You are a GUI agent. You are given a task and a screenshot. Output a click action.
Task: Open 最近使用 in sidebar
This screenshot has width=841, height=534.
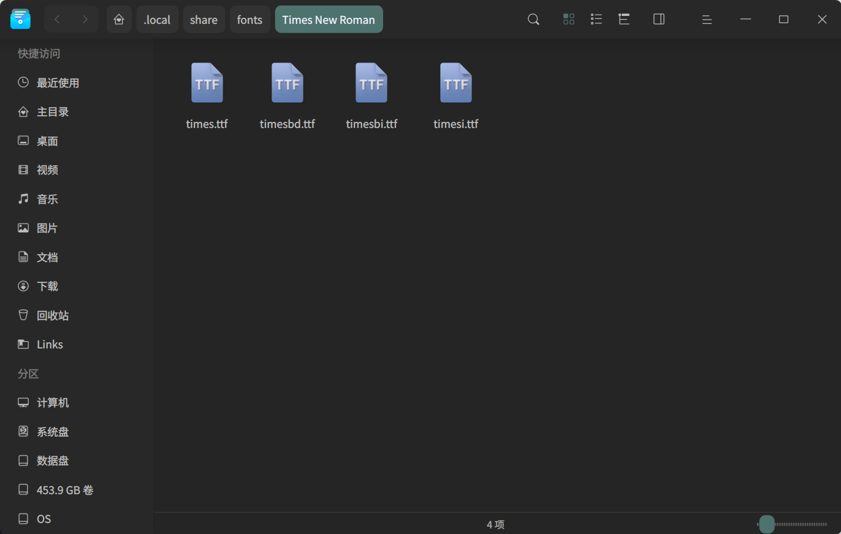(x=58, y=83)
